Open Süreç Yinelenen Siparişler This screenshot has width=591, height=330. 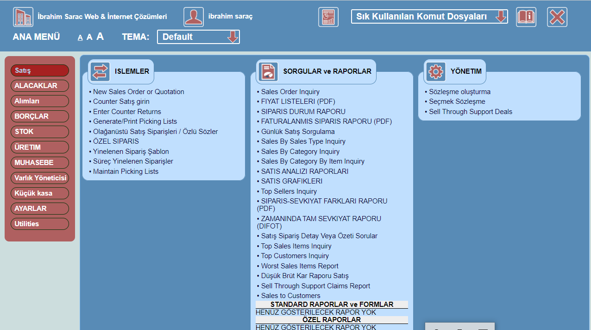pyautogui.click(x=133, y=161)
